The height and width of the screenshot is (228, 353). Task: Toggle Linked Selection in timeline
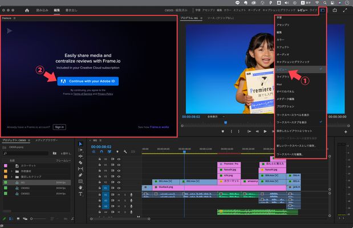click(x=109, y=152)
